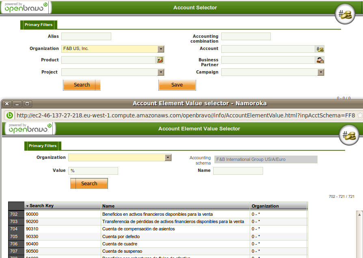Screen dimensions: 363x258
Task: Click row number 706 header cell
Action: tap(16, 244)
